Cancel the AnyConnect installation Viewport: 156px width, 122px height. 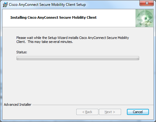pyautogui.click(x=138, y=112)
